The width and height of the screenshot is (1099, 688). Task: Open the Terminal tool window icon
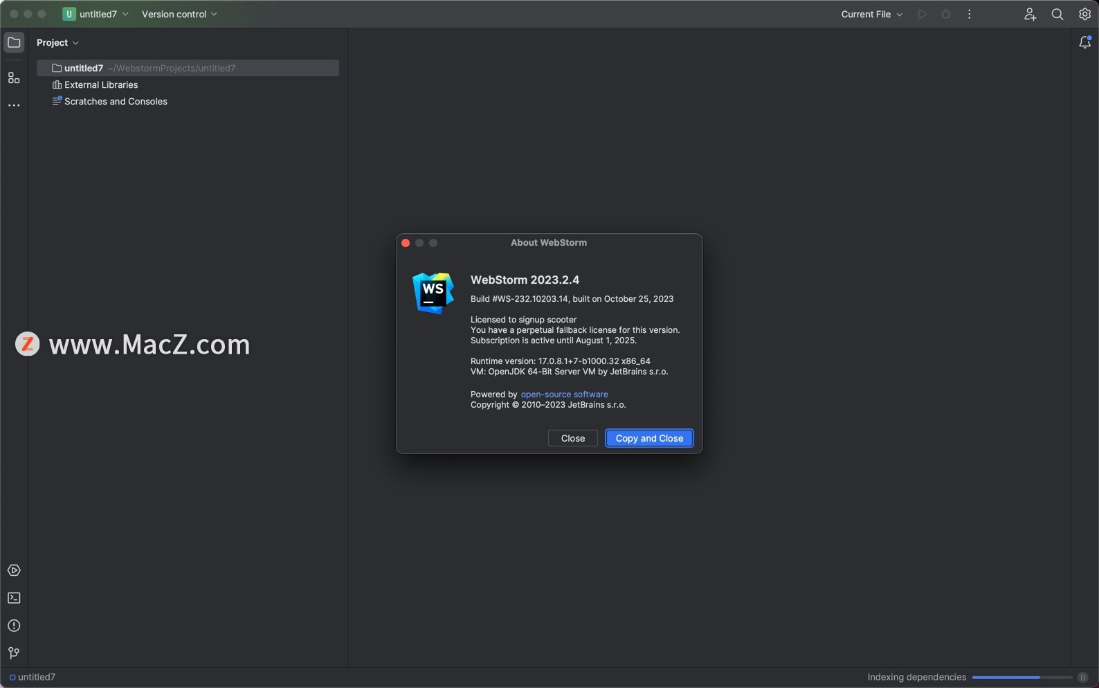point(14,598)
